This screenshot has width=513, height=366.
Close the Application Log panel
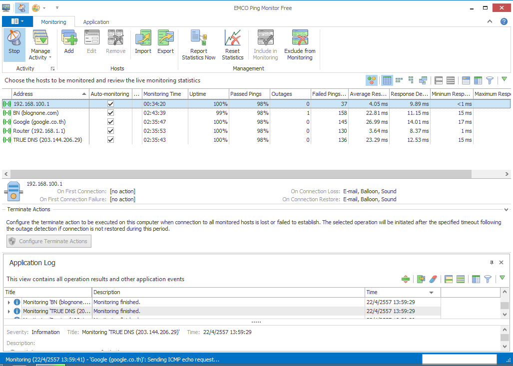501,262
